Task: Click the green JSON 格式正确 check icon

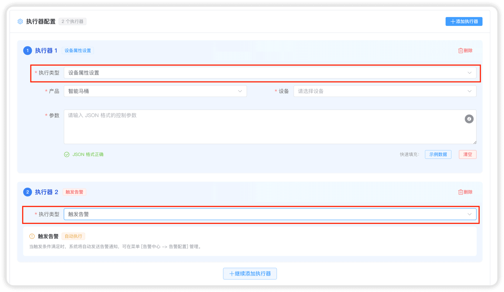Action: 67,154
